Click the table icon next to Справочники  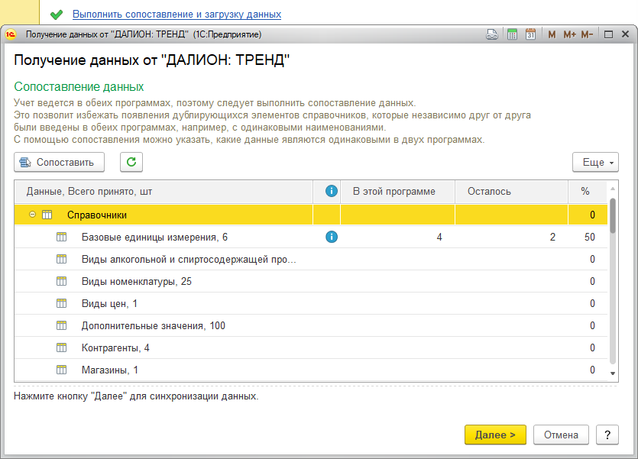pyautogui.click(x=47, y=215)
